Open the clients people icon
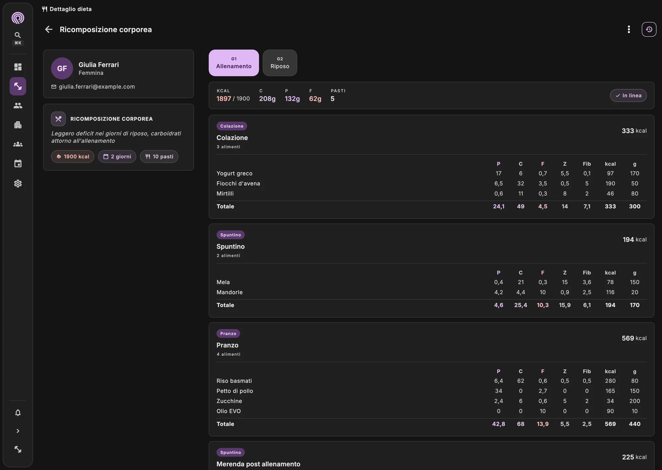Screen dimensions: 662x470 pyautogui.click(x=18, y=105)
